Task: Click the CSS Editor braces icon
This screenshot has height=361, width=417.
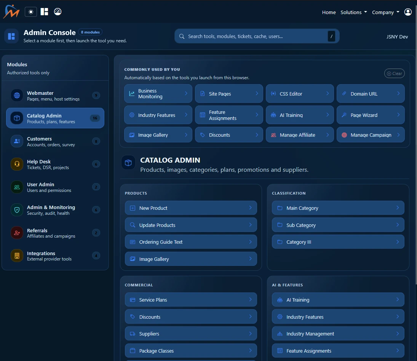Action: (x=273, y=94)
